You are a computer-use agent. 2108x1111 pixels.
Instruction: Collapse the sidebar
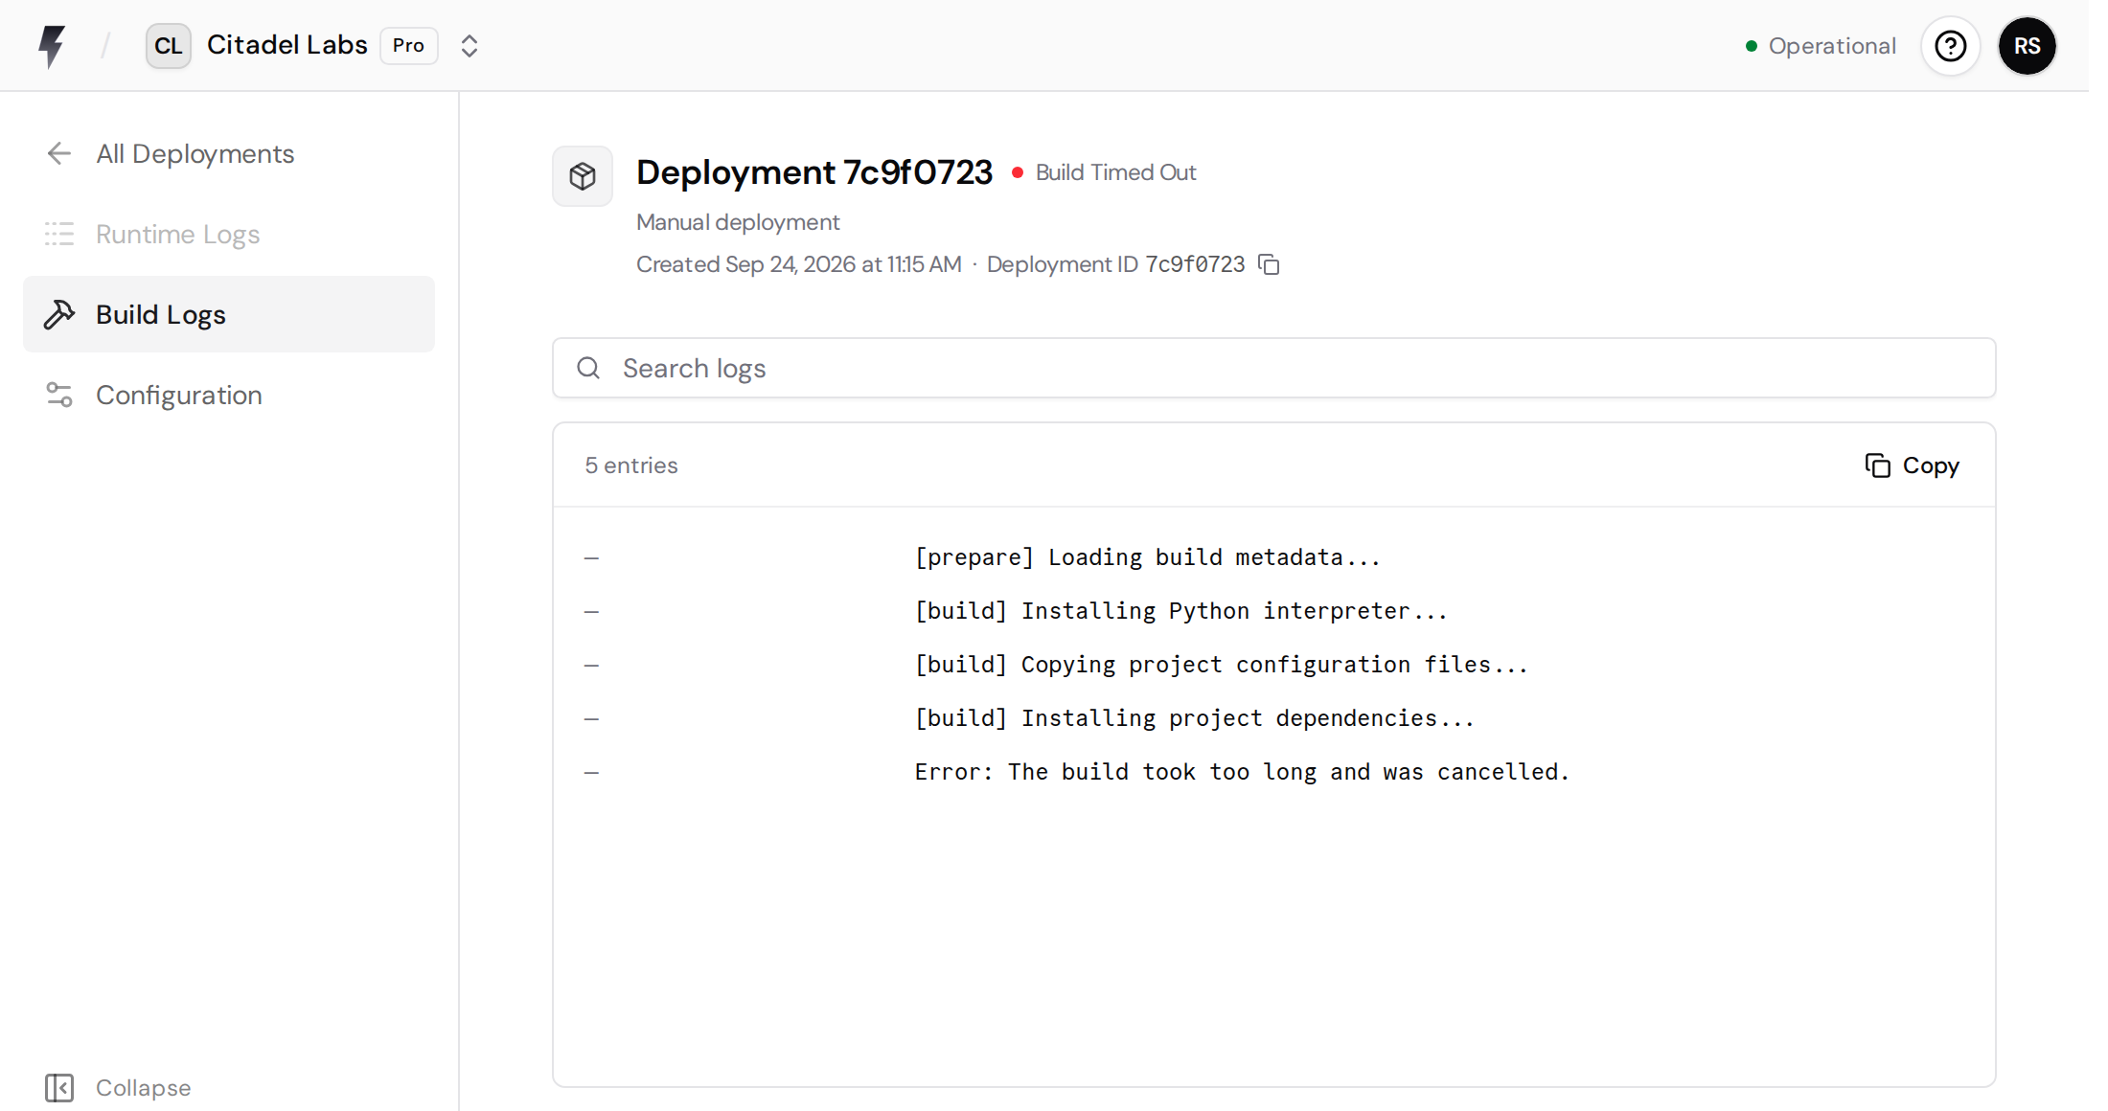click(119, 1088)
